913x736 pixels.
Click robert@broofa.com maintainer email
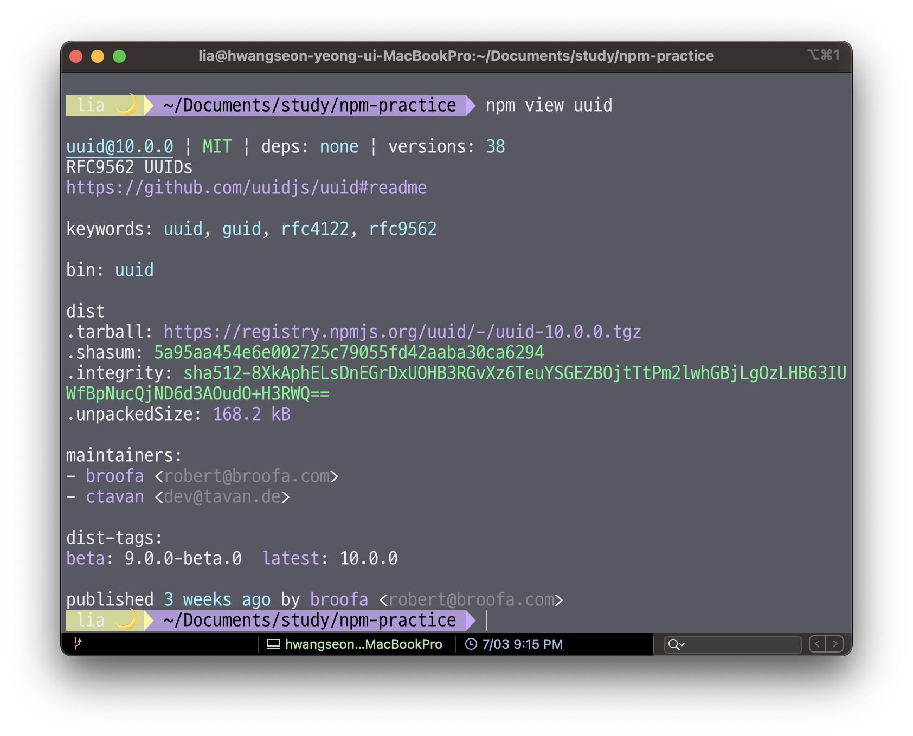click(247, 476)
